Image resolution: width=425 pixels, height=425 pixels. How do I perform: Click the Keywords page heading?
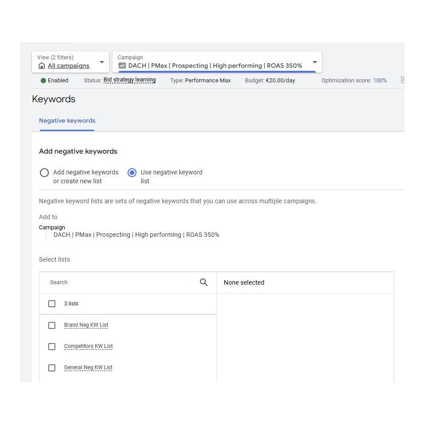coord(54,99)
